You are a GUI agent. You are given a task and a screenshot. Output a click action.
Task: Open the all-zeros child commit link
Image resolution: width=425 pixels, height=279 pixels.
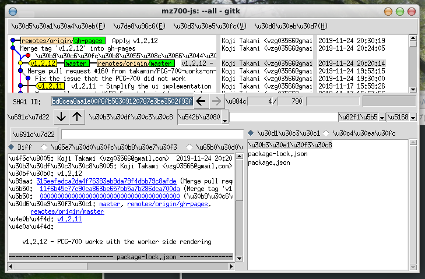(110, 196)
